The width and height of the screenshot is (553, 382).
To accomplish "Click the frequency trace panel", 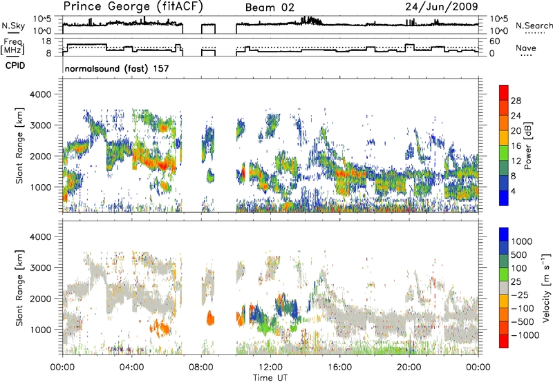I will coord(270,47).
